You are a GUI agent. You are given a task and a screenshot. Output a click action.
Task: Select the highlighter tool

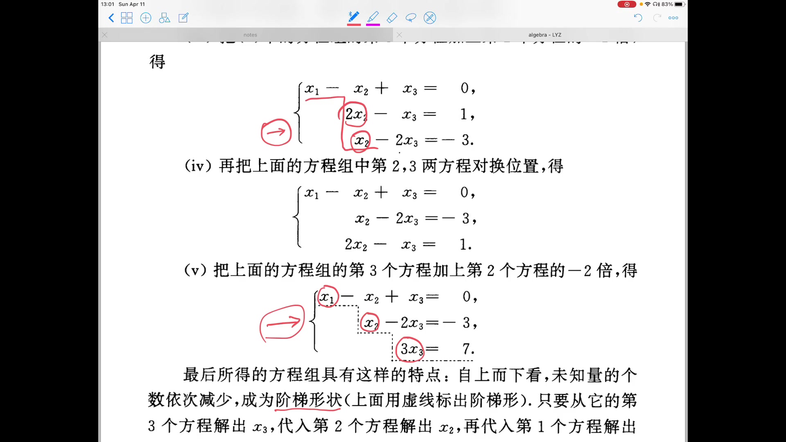pyautogui.click(x=373, y=17)
